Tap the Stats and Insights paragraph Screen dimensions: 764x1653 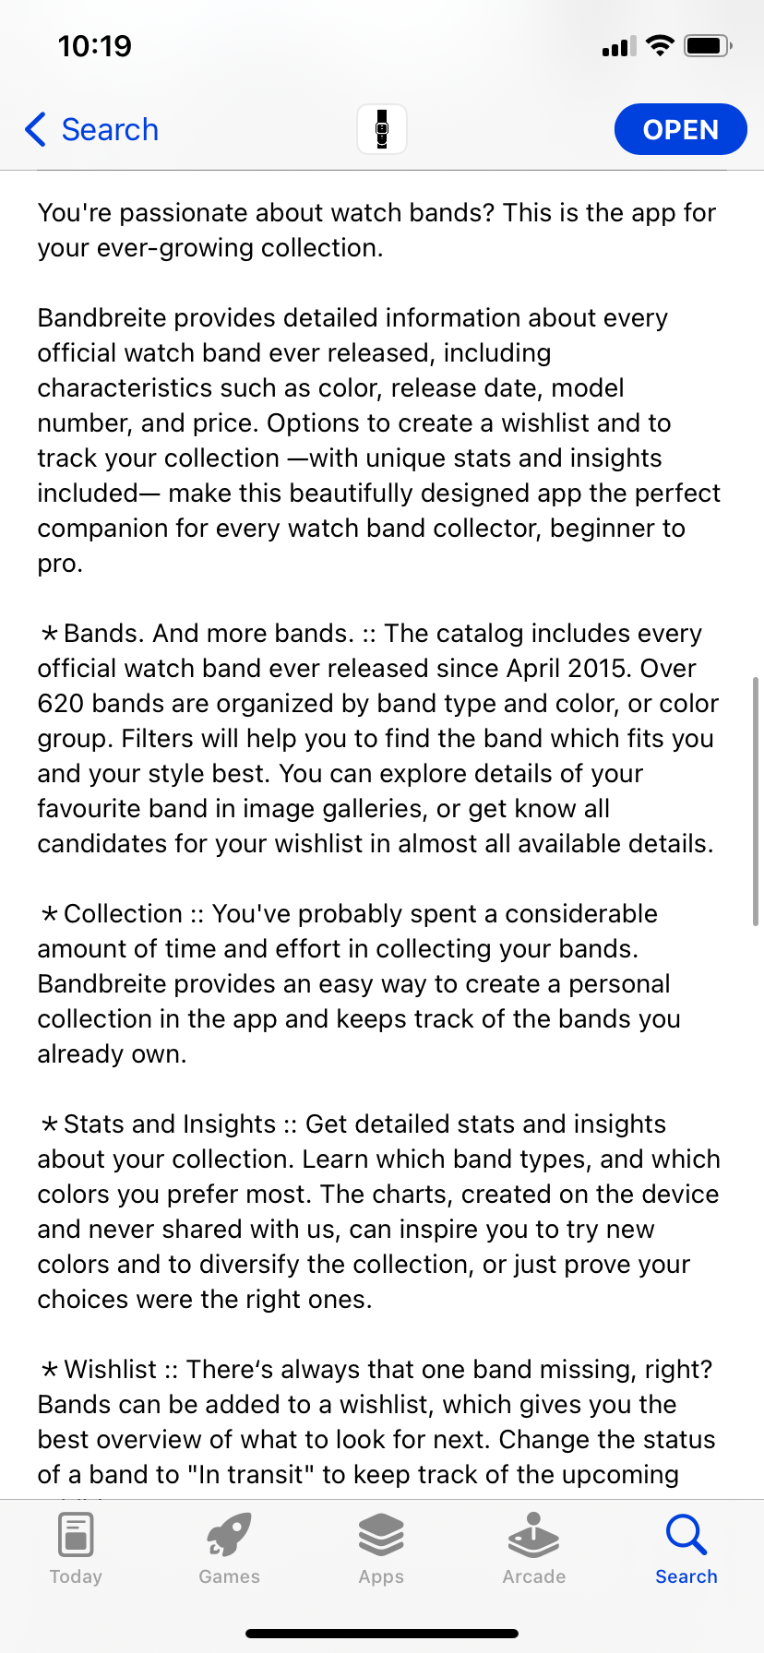[x=376, y=1211]
